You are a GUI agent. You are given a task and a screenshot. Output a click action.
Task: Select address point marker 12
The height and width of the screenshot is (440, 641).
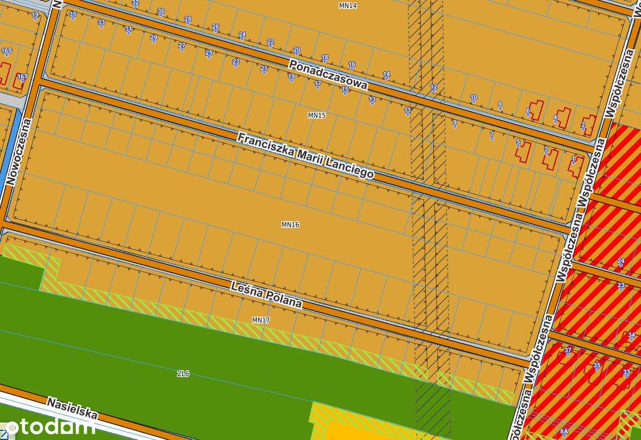[x=434, y=88]
